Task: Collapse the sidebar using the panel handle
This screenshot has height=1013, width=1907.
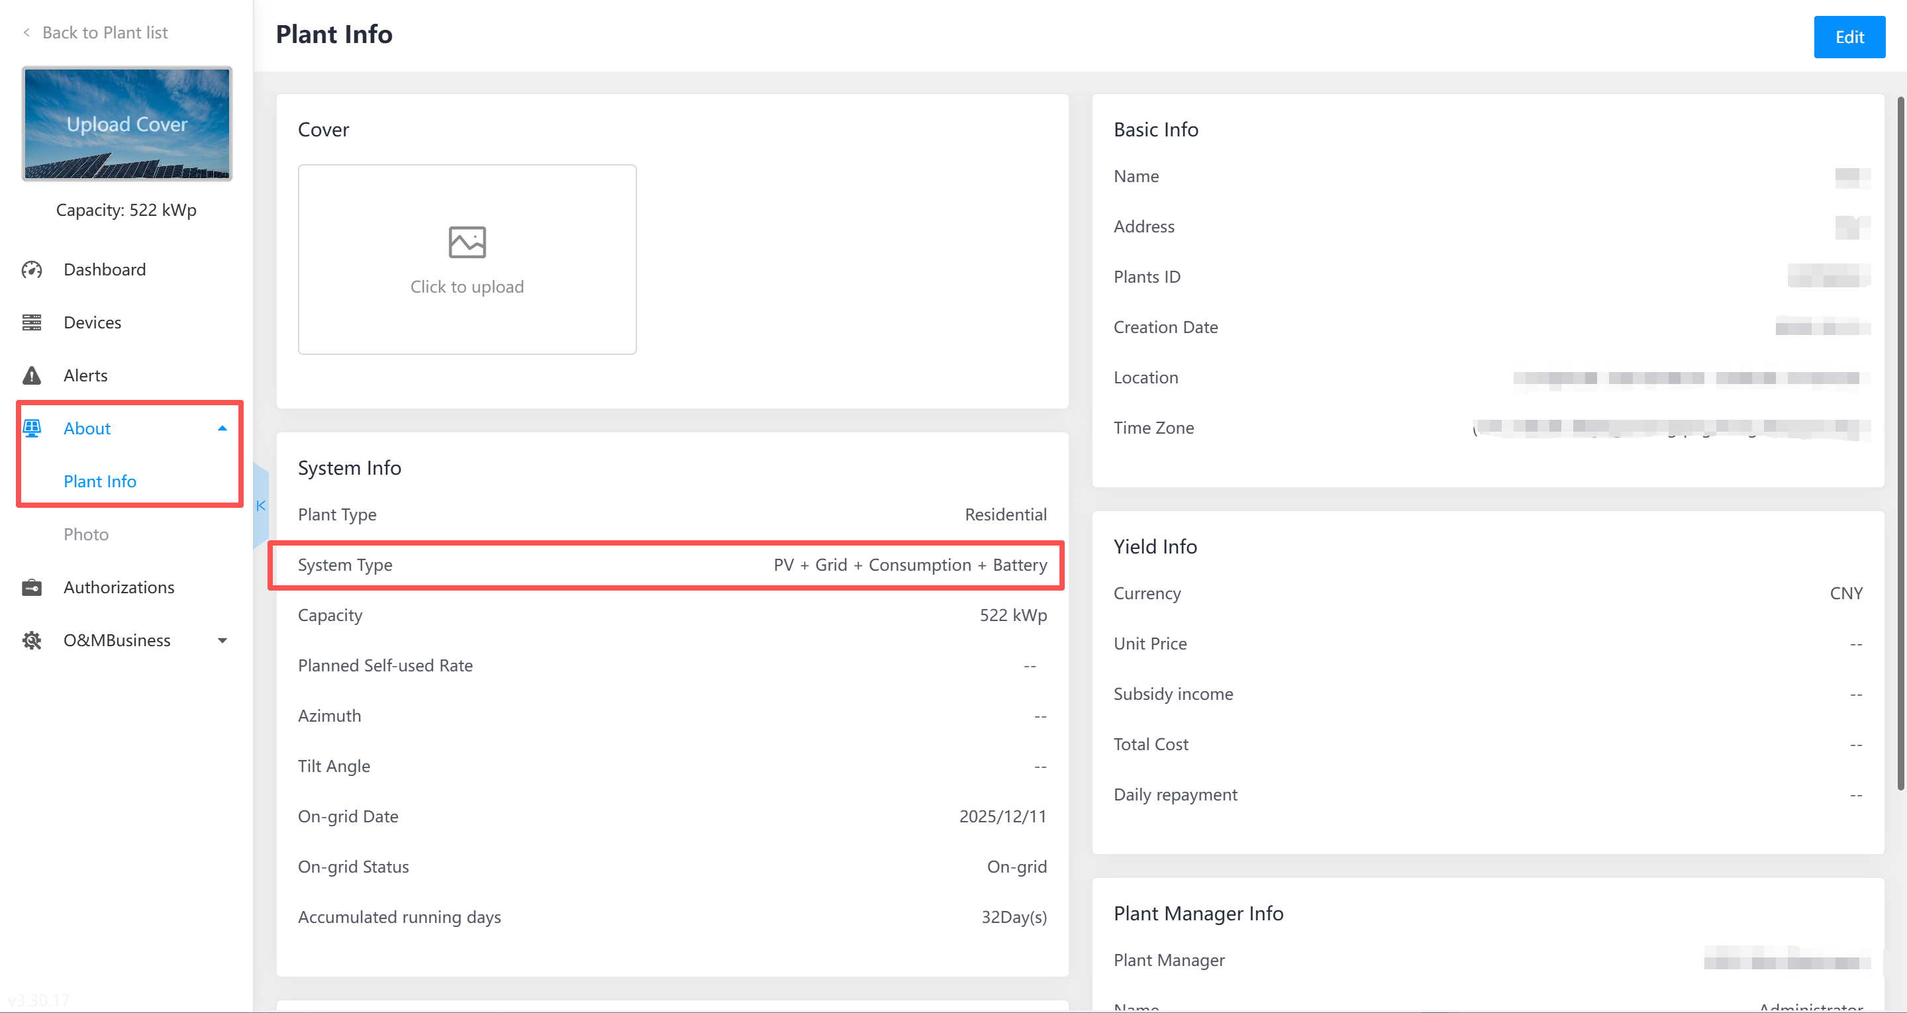Action: click(261, 506)
